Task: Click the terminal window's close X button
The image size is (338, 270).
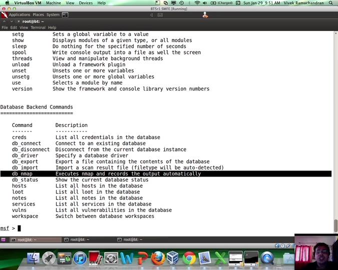Action: (19, 21)
